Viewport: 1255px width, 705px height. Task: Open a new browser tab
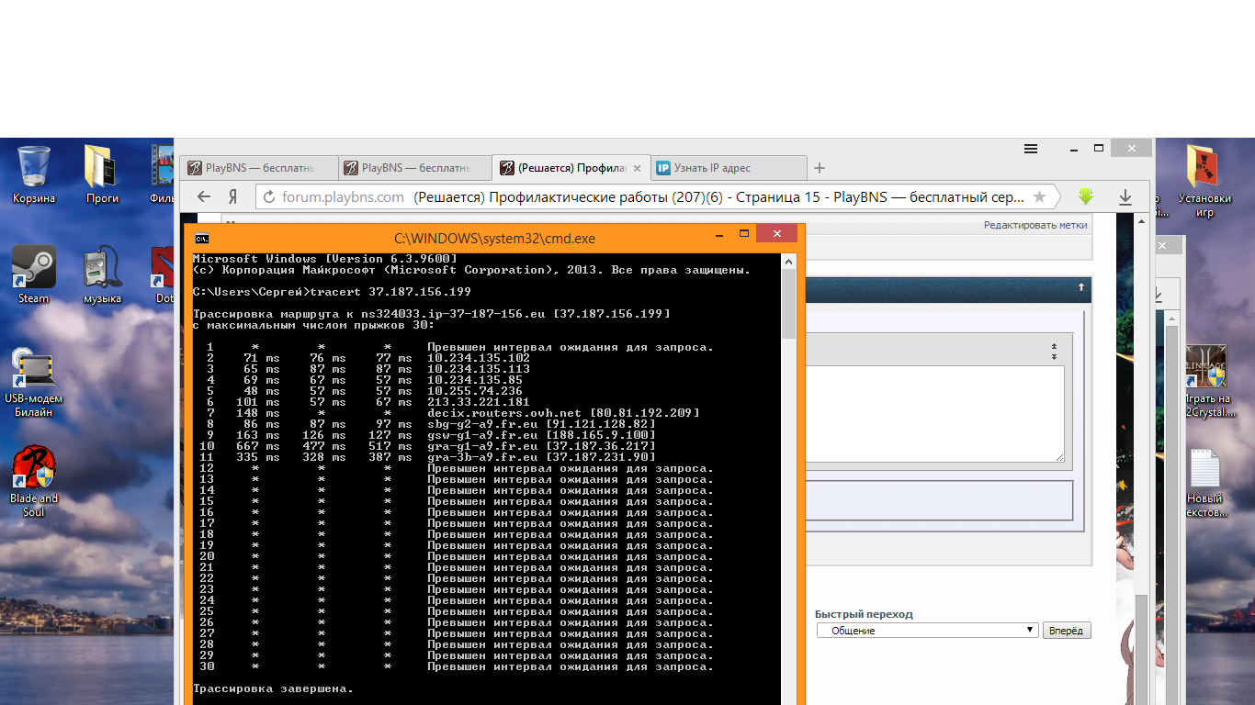coord(820,168)
